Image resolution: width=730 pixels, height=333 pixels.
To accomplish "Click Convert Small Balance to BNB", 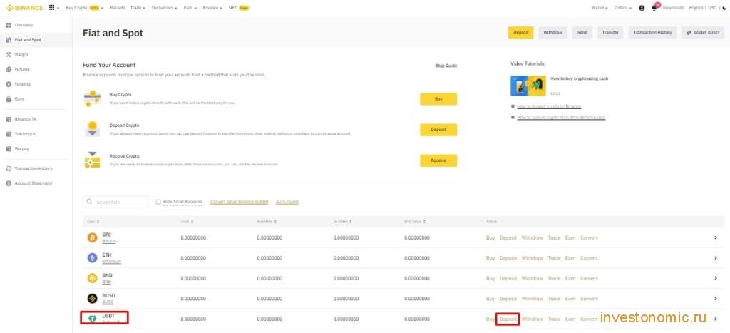I will [x=240, y=202].
